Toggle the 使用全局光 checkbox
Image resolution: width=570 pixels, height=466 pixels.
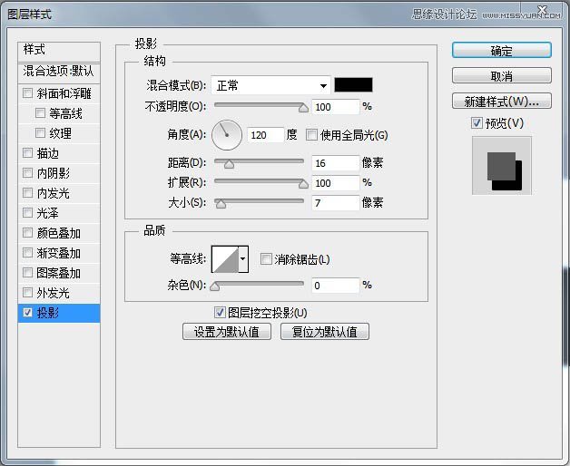tap(312, 135)
